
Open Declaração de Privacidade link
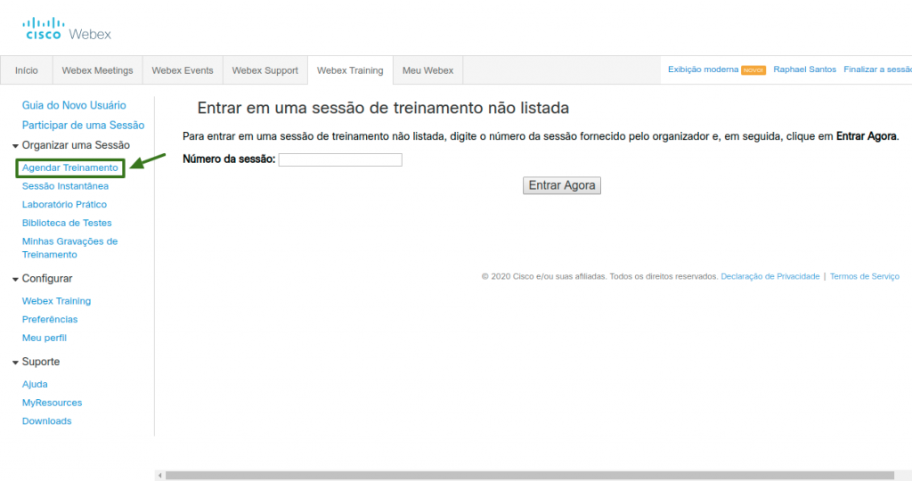point(770,276)
